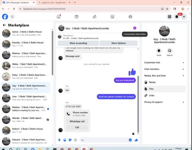Collapse Media, files and links section
The height and width of the screenshot is (150, 192).
point(164,76)
